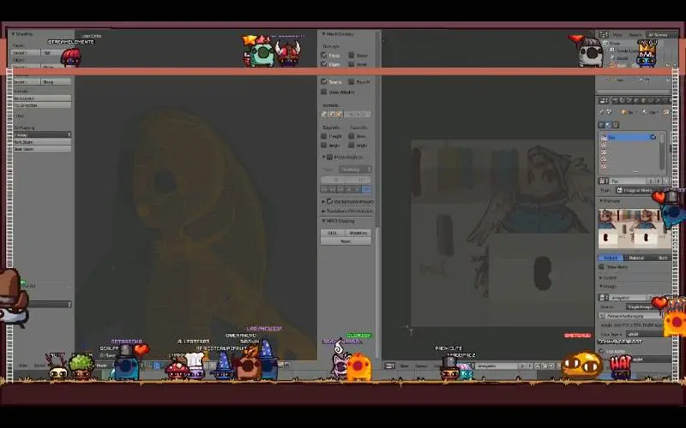
Task: Click the Clear Seam button
Action: (x=41, y=149)
